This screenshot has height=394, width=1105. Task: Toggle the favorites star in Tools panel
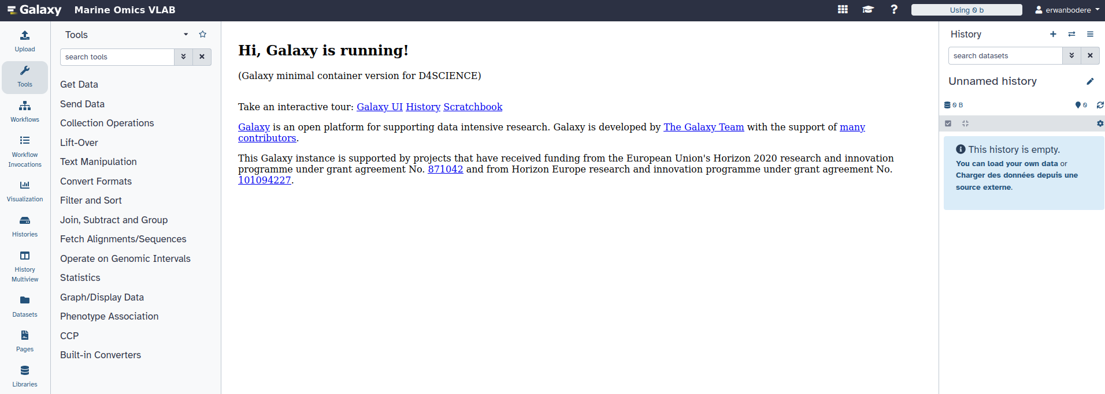[x=203, y=35]
